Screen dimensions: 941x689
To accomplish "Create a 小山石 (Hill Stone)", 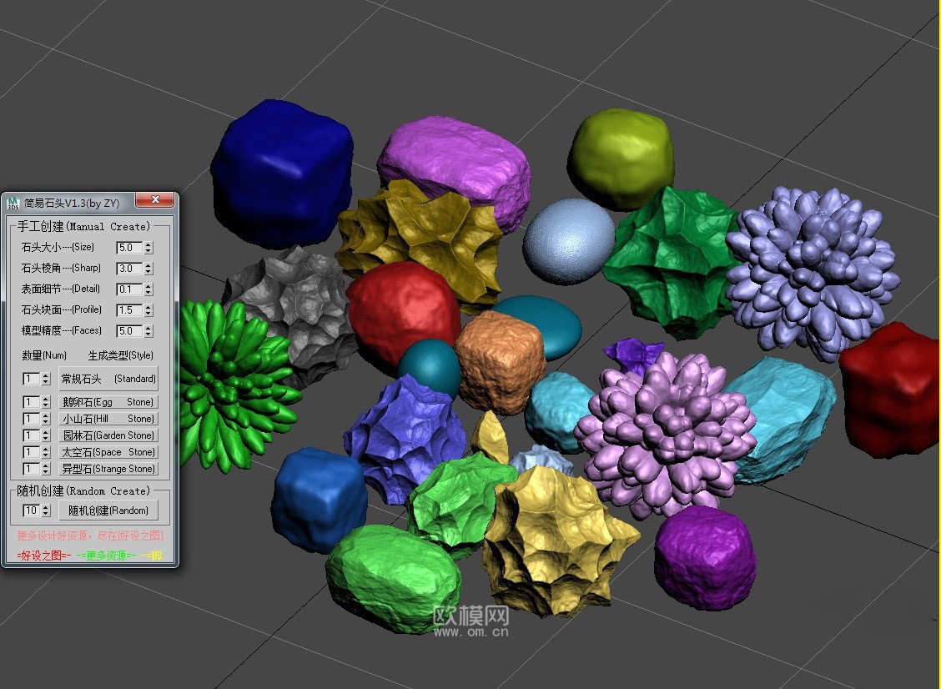I will [108, 419].
